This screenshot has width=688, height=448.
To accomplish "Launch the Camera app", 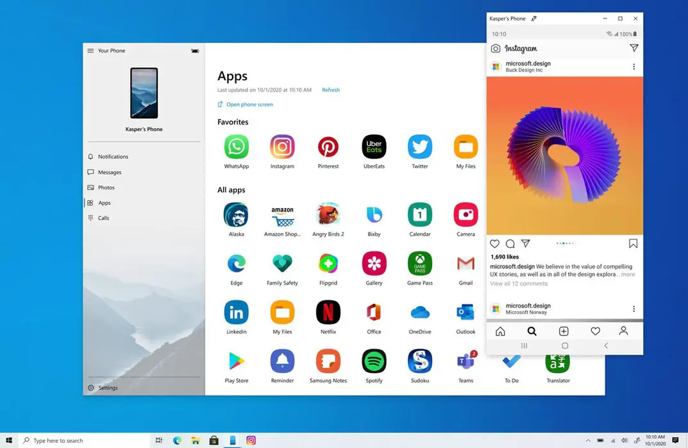I will tap(466, 214).
